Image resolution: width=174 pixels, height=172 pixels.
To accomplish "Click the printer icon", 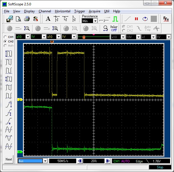I will [x=27, y=19].
